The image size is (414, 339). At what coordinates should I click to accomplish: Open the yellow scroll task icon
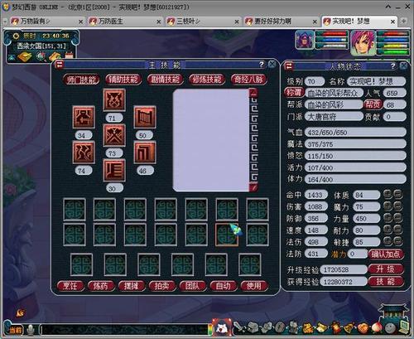point(321,328)
